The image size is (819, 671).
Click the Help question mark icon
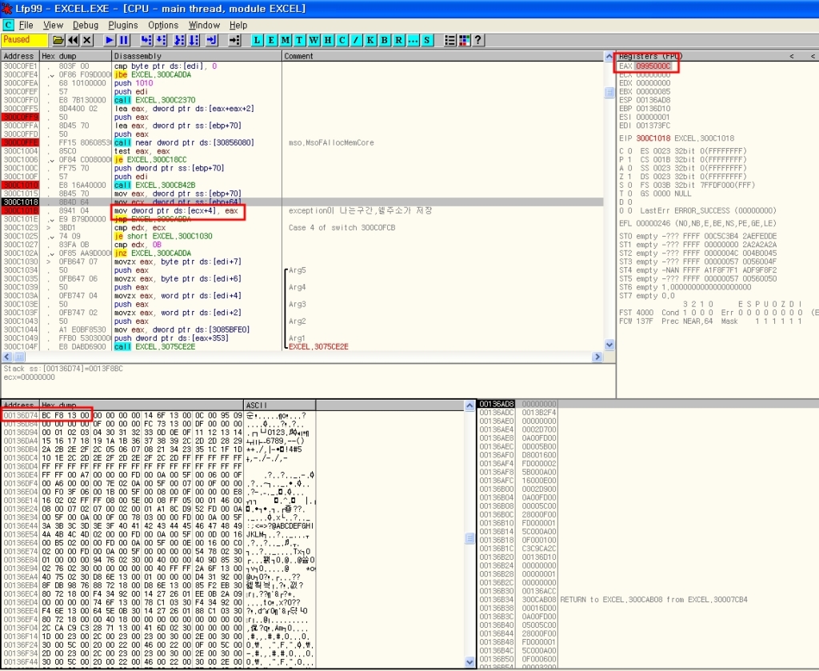(x=478, y=40)
